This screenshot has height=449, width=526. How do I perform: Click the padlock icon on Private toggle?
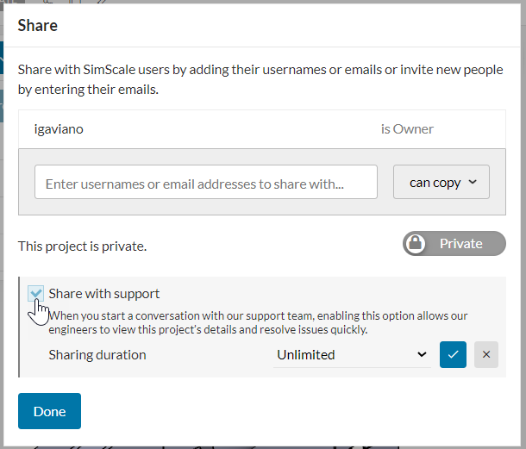[x=416, y=244]
